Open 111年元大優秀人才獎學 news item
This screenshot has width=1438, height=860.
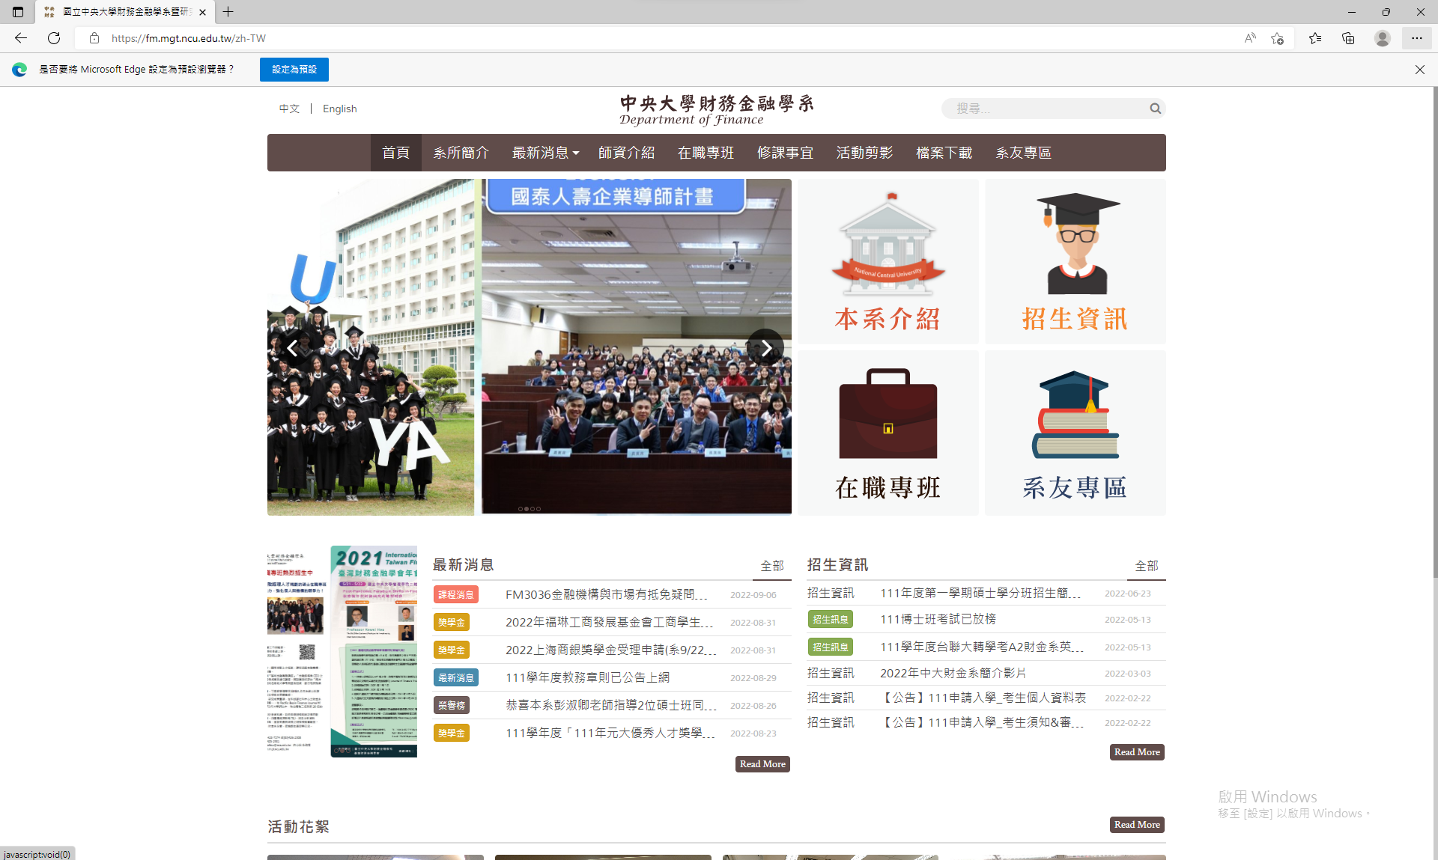[610, 733]
